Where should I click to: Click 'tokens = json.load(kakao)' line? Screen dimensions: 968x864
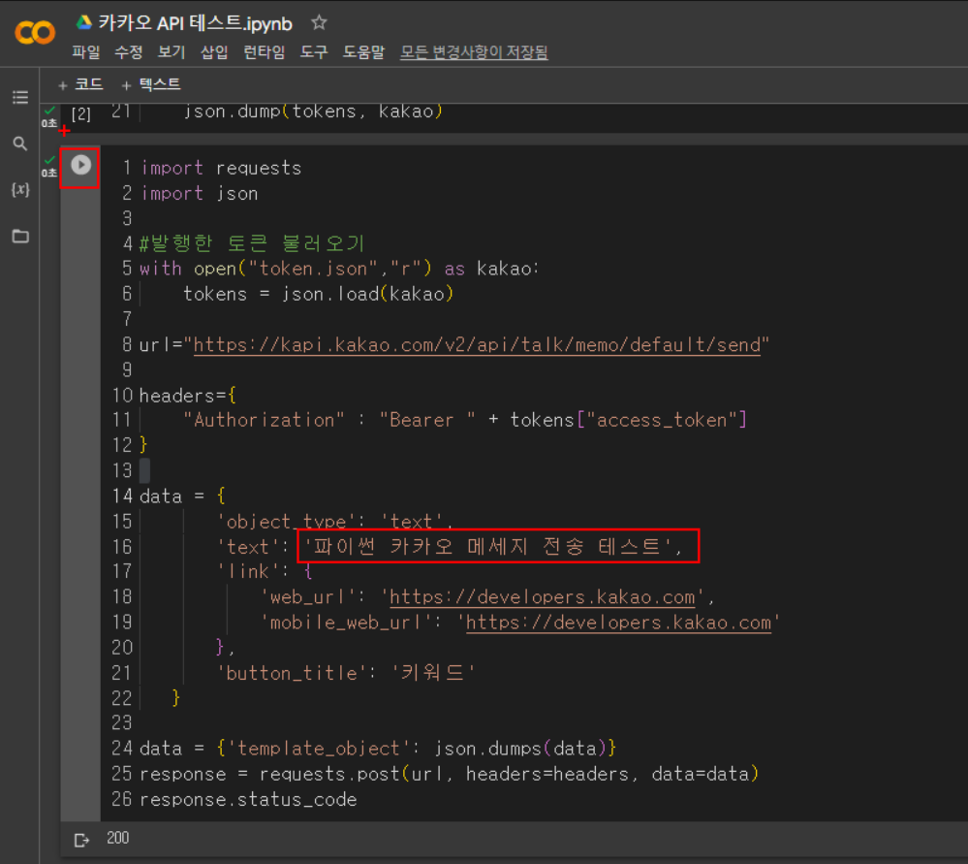click(319, 294)
